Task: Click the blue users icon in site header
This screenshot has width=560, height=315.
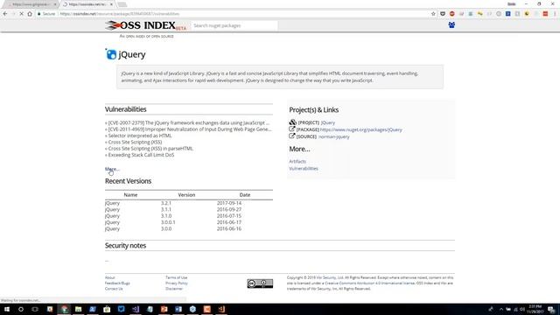Action: coord(451,25)
